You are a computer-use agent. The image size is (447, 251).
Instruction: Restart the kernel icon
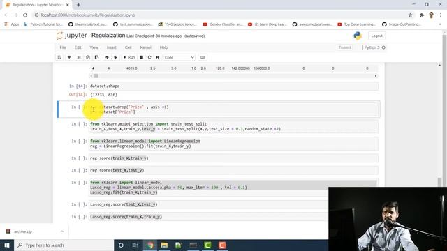coord(149,57)
